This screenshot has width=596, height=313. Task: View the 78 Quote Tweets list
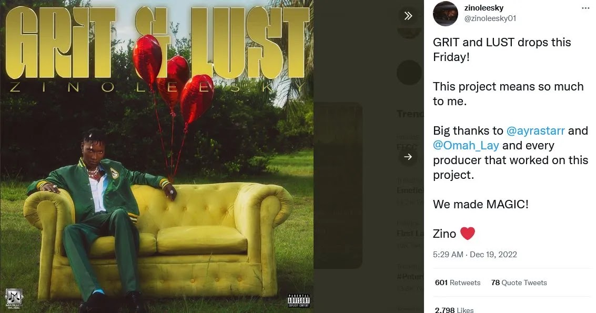519,282
